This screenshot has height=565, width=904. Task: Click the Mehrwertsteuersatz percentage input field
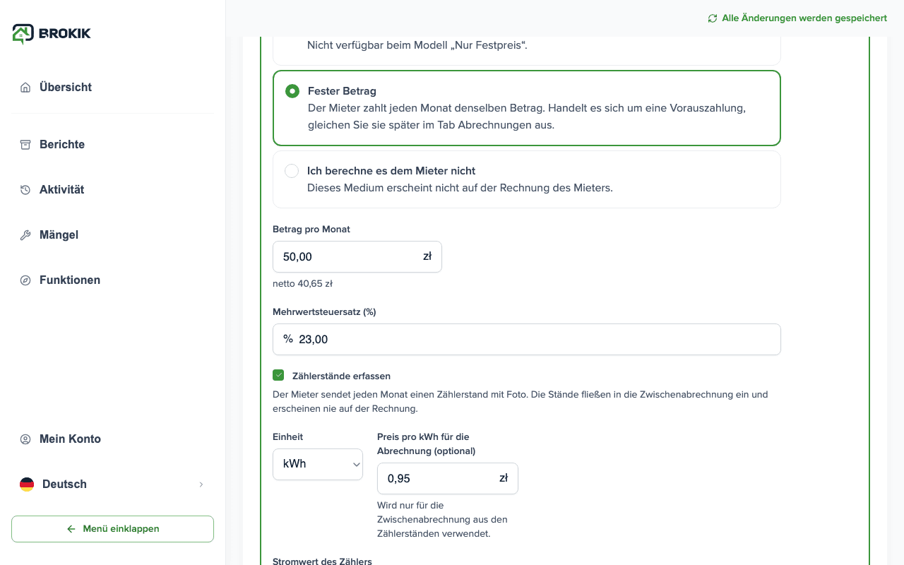coord(527,339)
